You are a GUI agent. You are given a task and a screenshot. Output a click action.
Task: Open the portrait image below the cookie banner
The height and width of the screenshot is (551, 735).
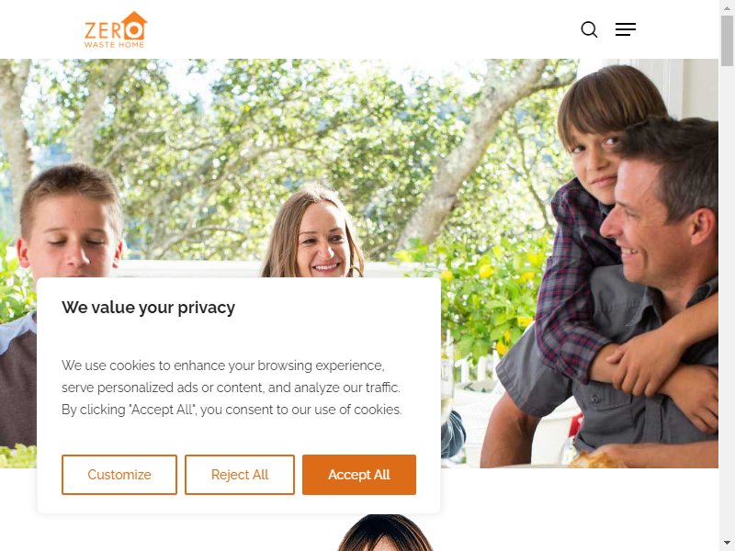tap(385, 533)
